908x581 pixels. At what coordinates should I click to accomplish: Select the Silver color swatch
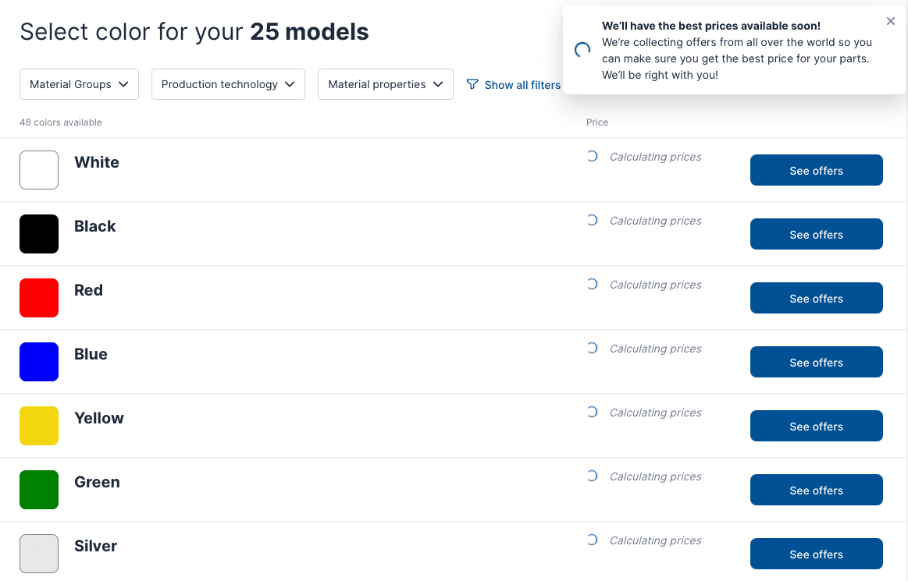[39, 554]
